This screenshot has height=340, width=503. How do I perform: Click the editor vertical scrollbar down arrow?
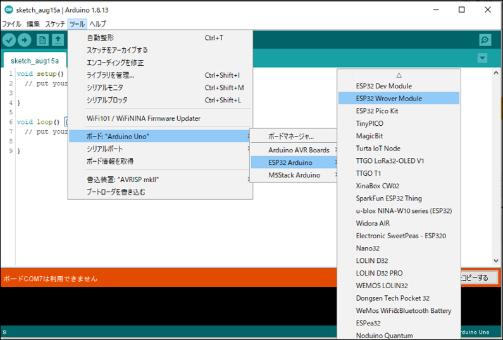coord(495,260)
